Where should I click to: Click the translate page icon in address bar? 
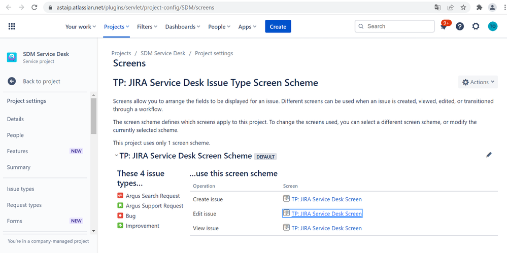(x=437, y=7)
